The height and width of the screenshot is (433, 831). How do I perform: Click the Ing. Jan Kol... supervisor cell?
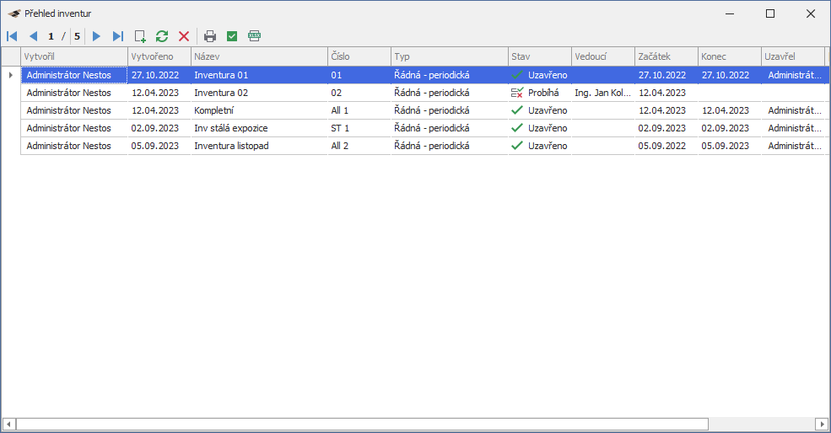603,93
